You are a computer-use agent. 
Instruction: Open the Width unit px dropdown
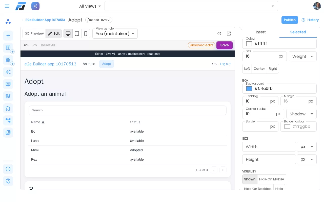307,147
